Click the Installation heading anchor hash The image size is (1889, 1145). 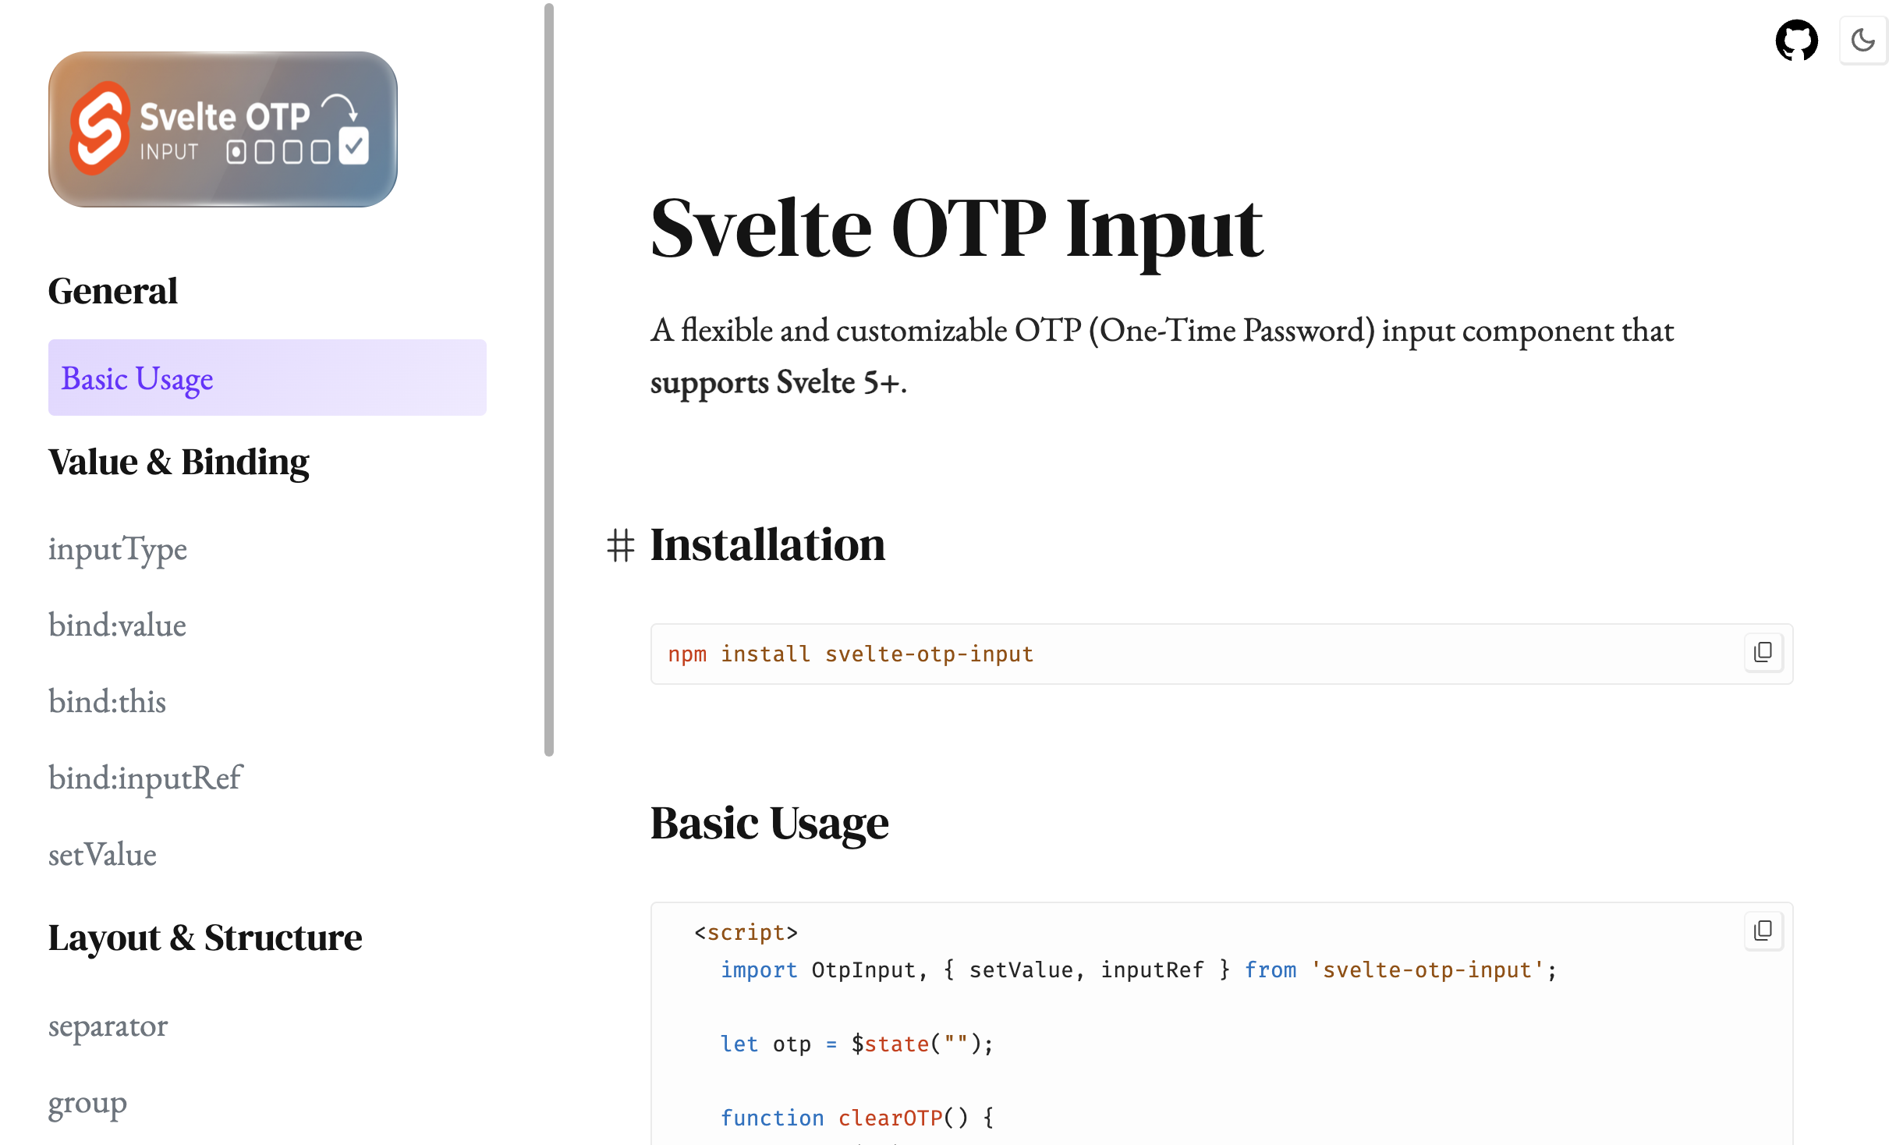tap(622, 546)
